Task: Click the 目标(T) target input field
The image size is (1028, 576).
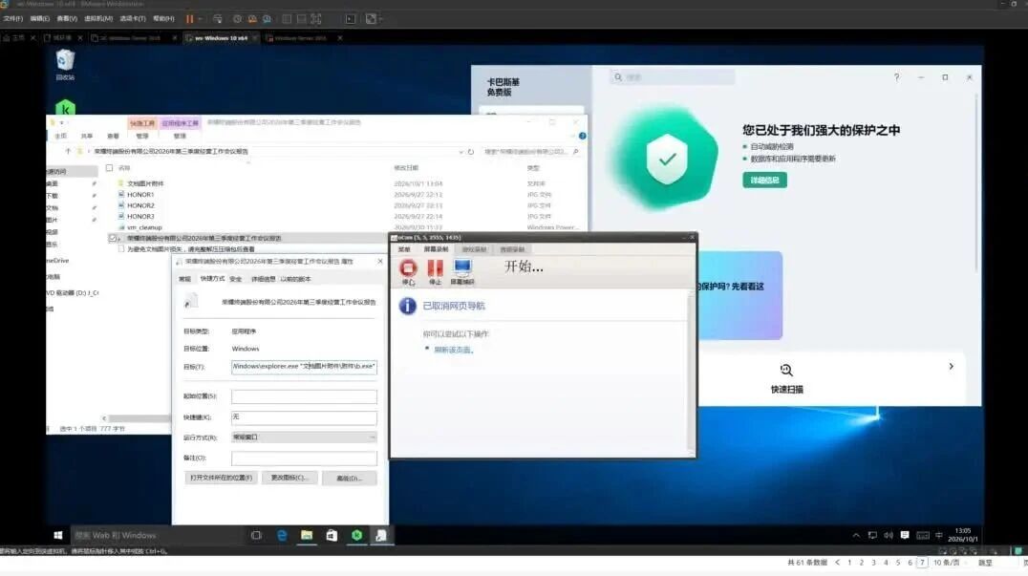Action: (x=304, y=367)
